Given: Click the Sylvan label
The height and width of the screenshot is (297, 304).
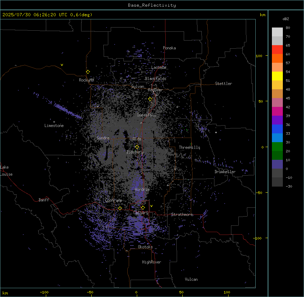Looking at the screenshot, I should (x=138, y=86).
